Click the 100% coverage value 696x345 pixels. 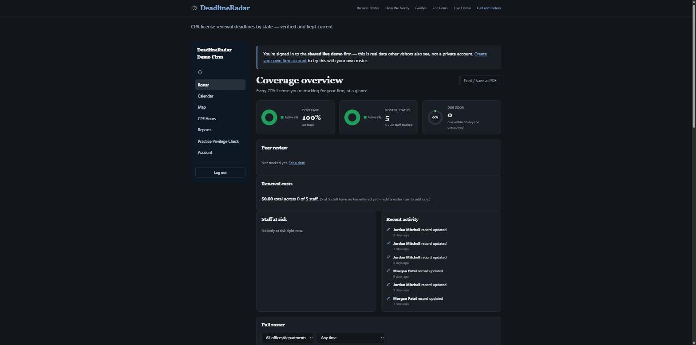312,118
